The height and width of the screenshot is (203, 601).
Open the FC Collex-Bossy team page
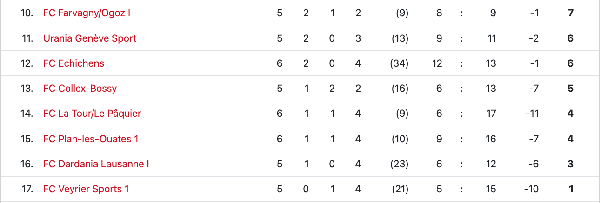tap(80, 89)
